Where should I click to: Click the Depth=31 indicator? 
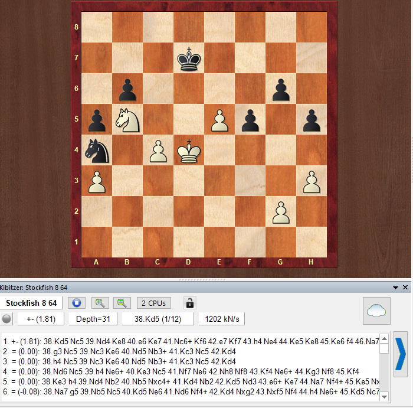pos(93,319)
